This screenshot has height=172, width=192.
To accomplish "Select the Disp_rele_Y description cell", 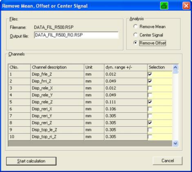I will tap(57, 95).
